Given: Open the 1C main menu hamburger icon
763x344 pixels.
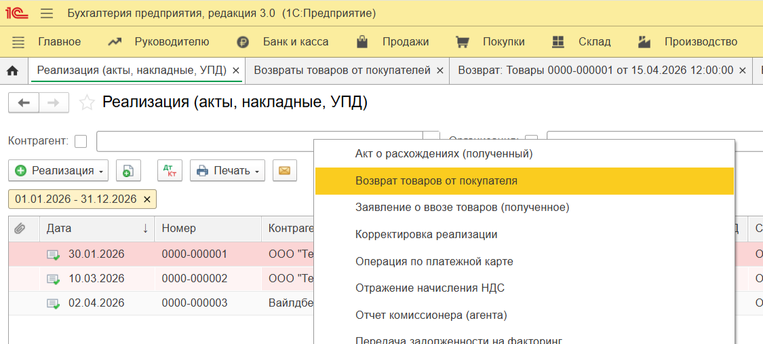Looking at the screenshot, I should tap(47, 13).
